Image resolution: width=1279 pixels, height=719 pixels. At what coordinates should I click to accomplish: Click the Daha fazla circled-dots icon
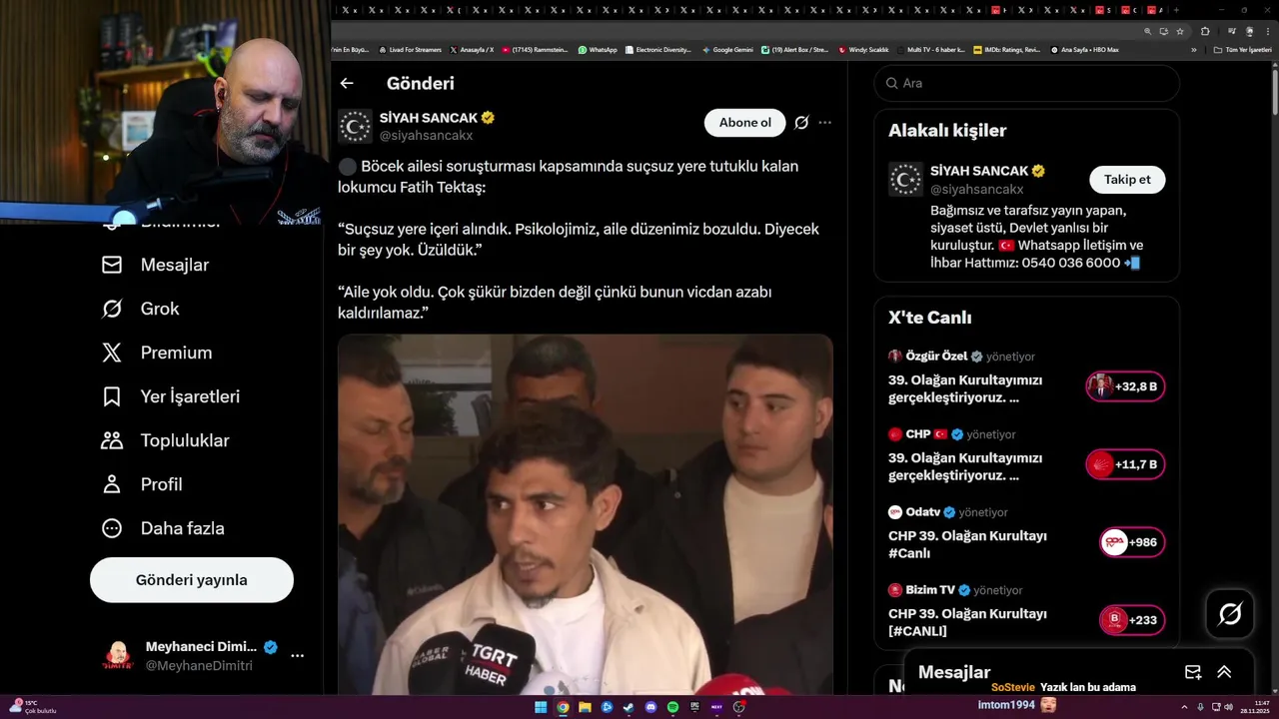112,528
